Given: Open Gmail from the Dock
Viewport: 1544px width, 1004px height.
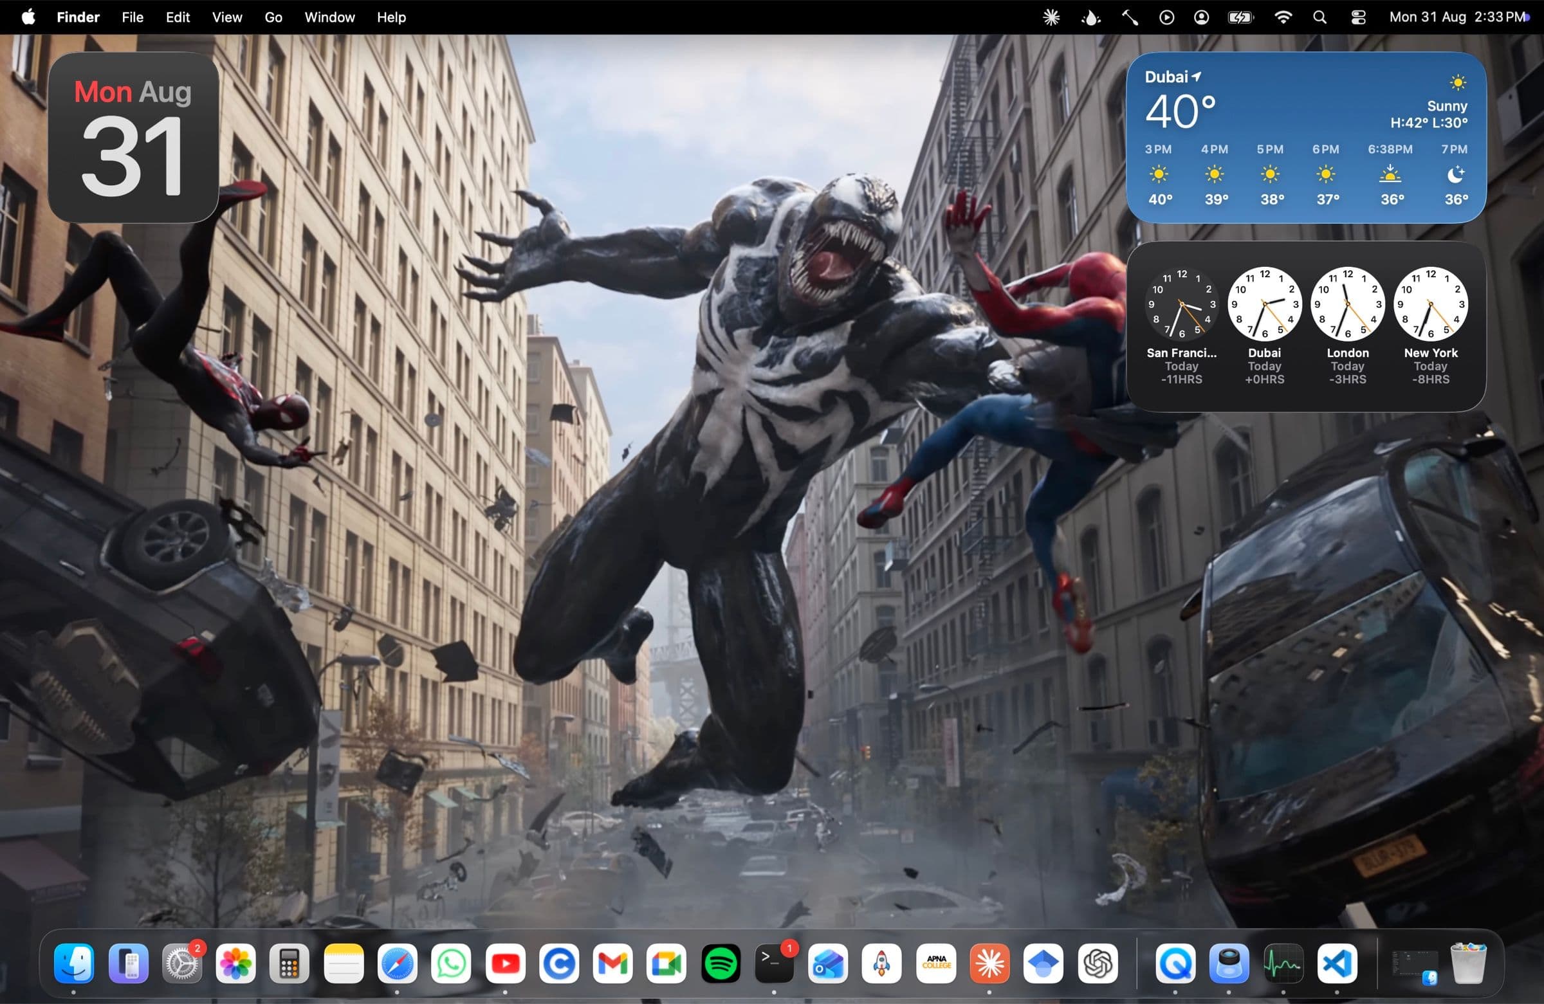Looking at the screenshot, I should point(612,963).
